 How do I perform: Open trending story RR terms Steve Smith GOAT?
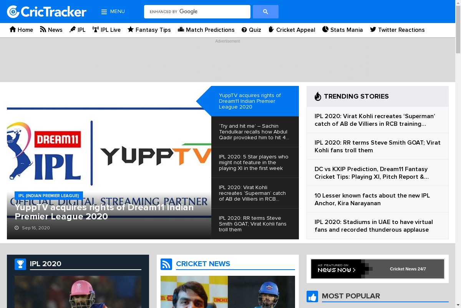(x=378, y=147)
